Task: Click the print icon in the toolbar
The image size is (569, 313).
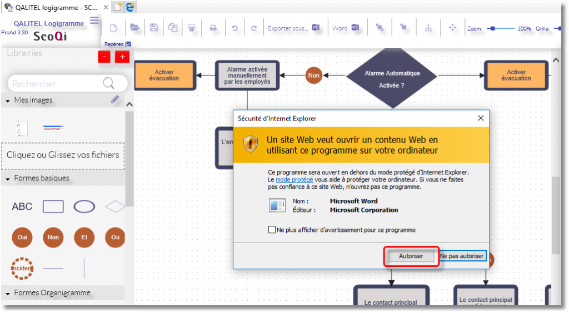Action: pyautogui.click(x=213, y=28)
